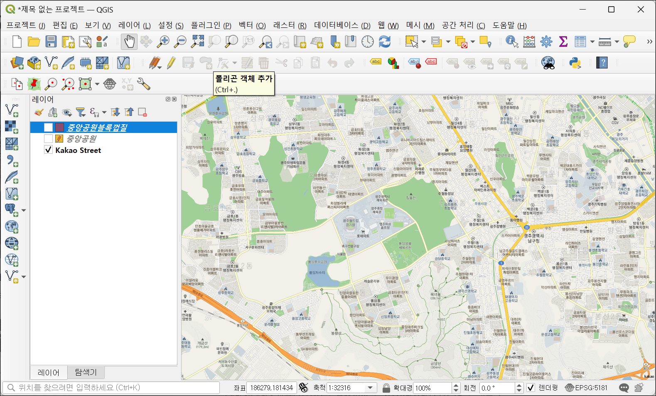Viewport: 656px width, 396px height.
Task: Open the 벡터 menu
Action: coord(252,25)
